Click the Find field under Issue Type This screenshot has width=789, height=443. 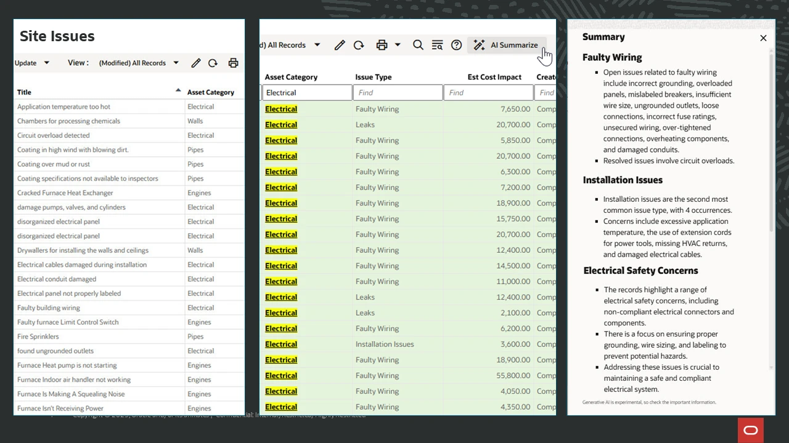pyautogui.click(x=398, y=92)
